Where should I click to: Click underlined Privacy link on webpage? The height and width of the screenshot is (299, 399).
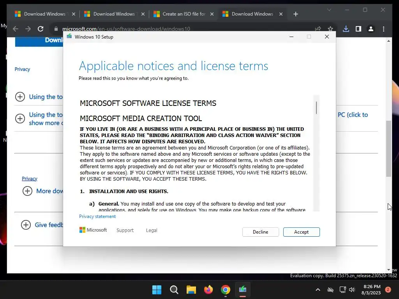pos(30,178)
